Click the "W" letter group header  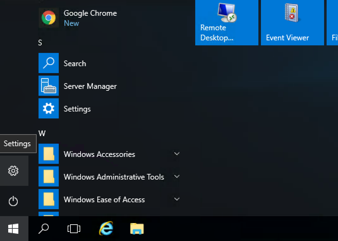coord(42,134)
